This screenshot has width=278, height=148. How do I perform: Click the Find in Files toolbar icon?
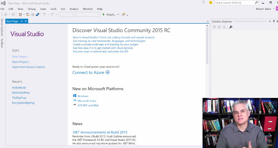[124, 14]
